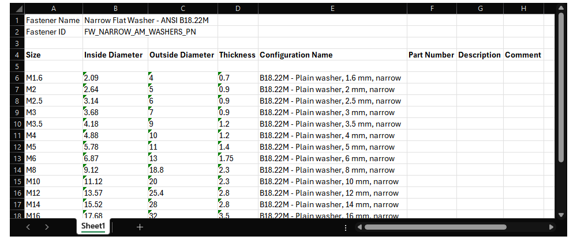Click inside diameter cell '3.68'
This screenshot has width=577, height=240.
point(115,112)
